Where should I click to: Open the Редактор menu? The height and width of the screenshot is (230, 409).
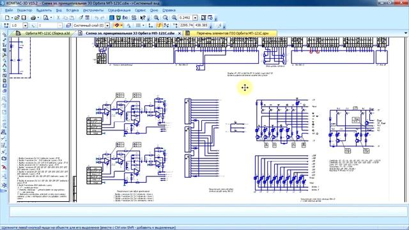[24, 10]
